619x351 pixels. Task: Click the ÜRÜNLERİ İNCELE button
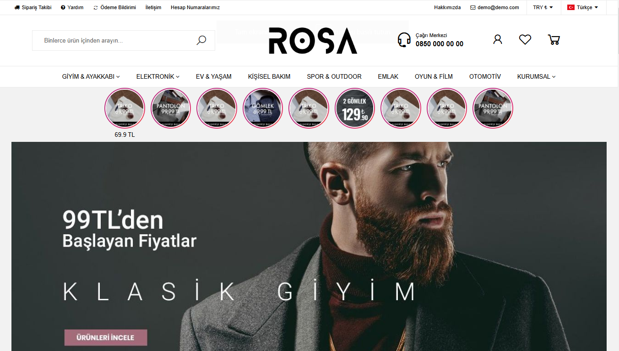pos(106,337)
